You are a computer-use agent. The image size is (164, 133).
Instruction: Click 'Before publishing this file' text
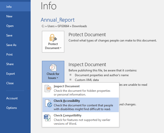tap(103, 70)
